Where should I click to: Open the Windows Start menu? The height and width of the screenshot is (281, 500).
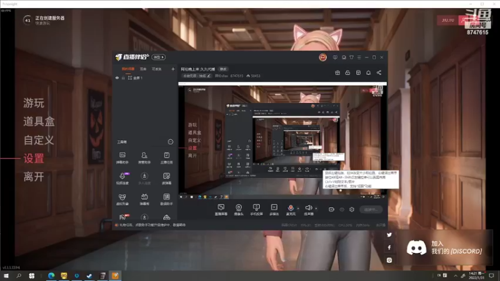coord(6,275)
